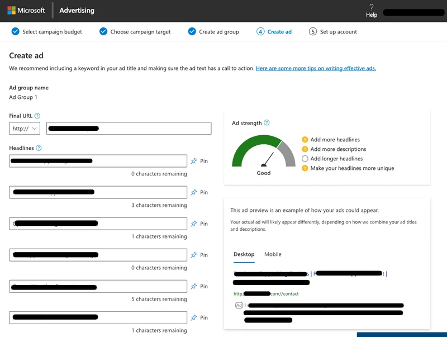Go to 'Select campaign budget' step

pos(47,32)
